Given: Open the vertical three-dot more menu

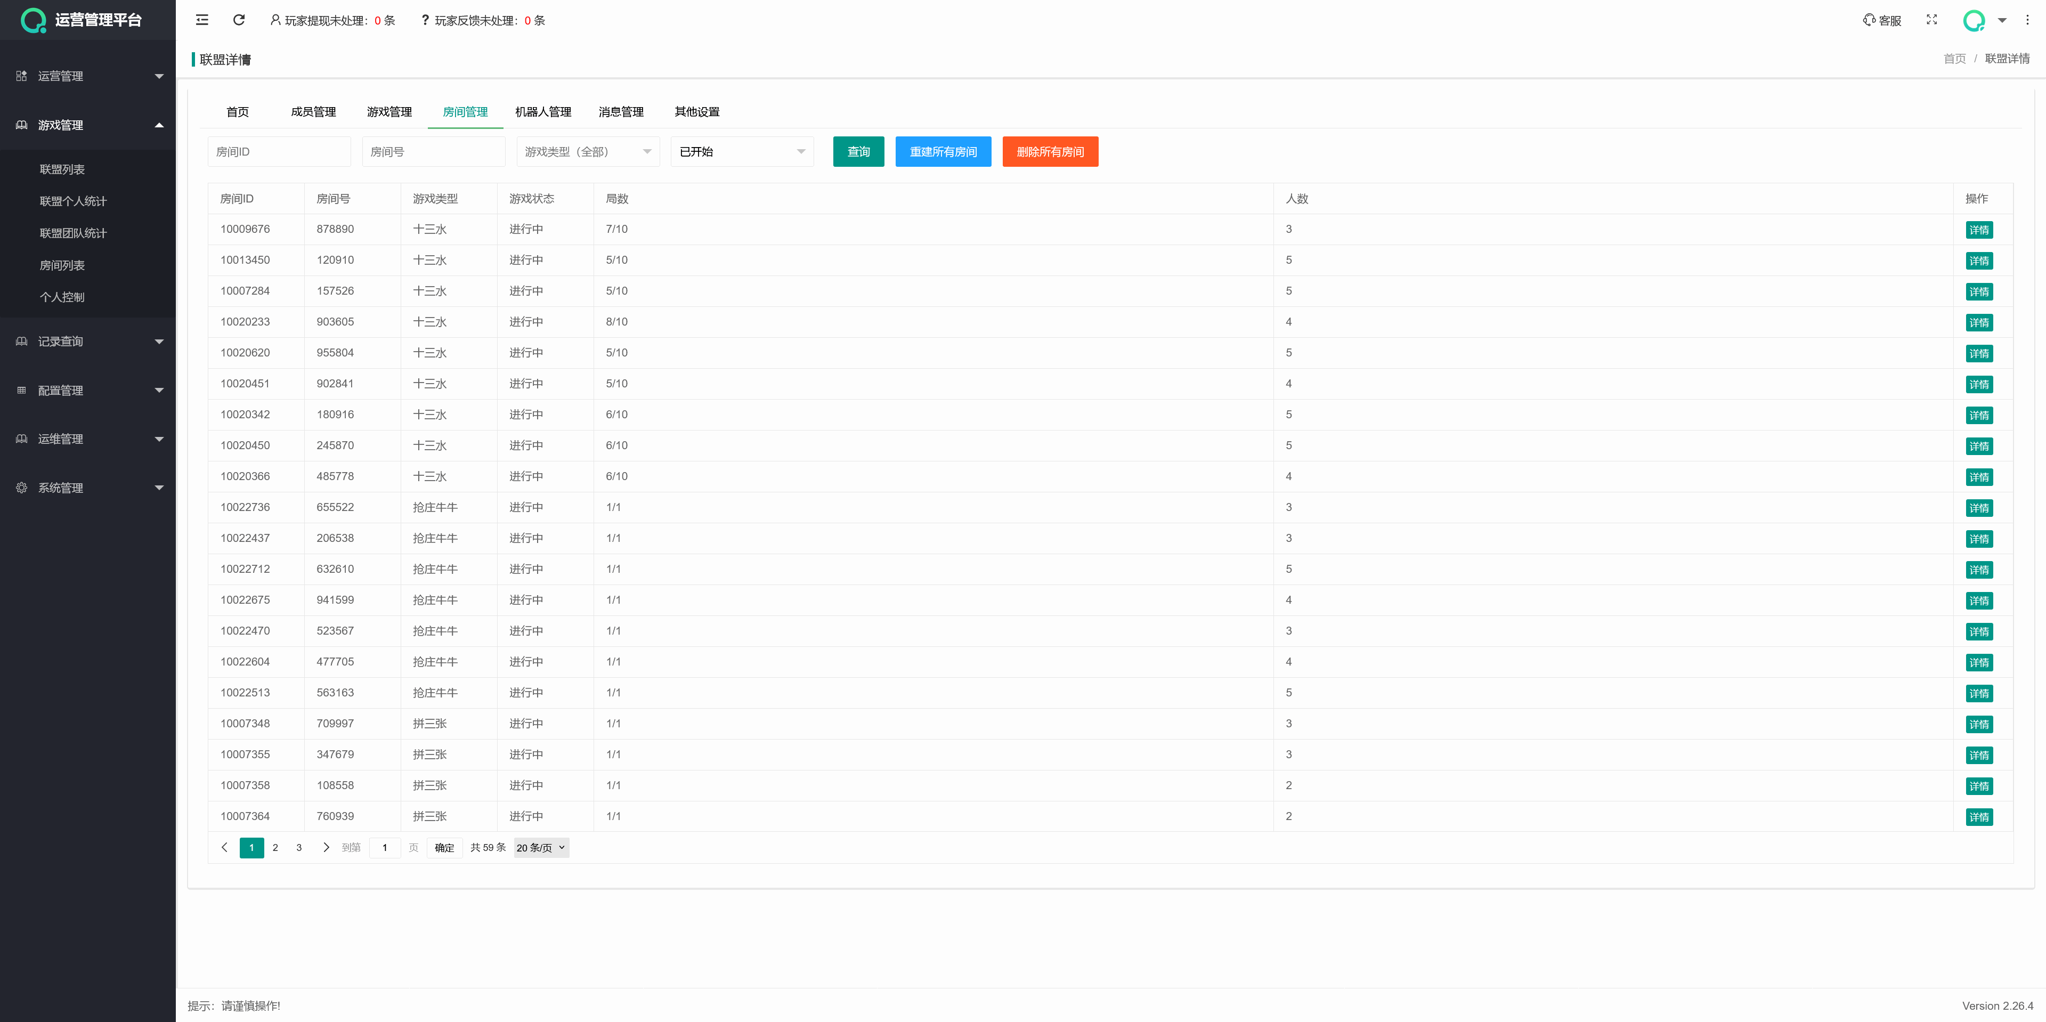Looking at the screenshot, I should pos(2027,20).
